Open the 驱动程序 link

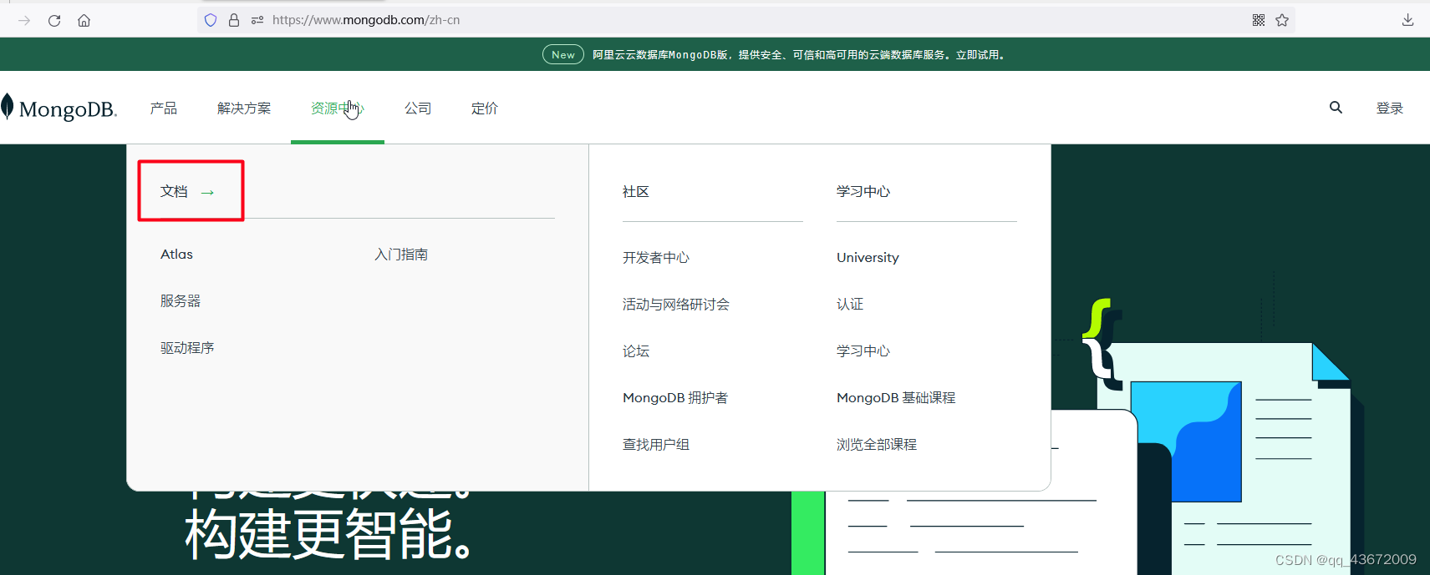(187, 348)
